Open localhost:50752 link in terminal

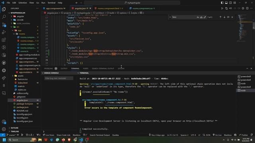click(x=200, y=121)
